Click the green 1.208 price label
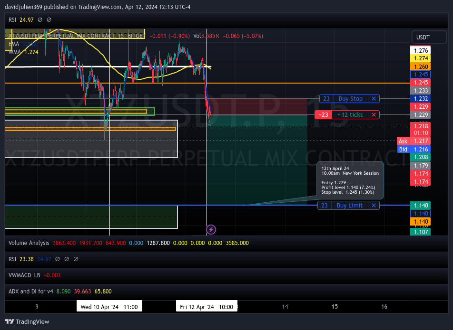The width and height of the screenshot is (453, 330). 421,157
